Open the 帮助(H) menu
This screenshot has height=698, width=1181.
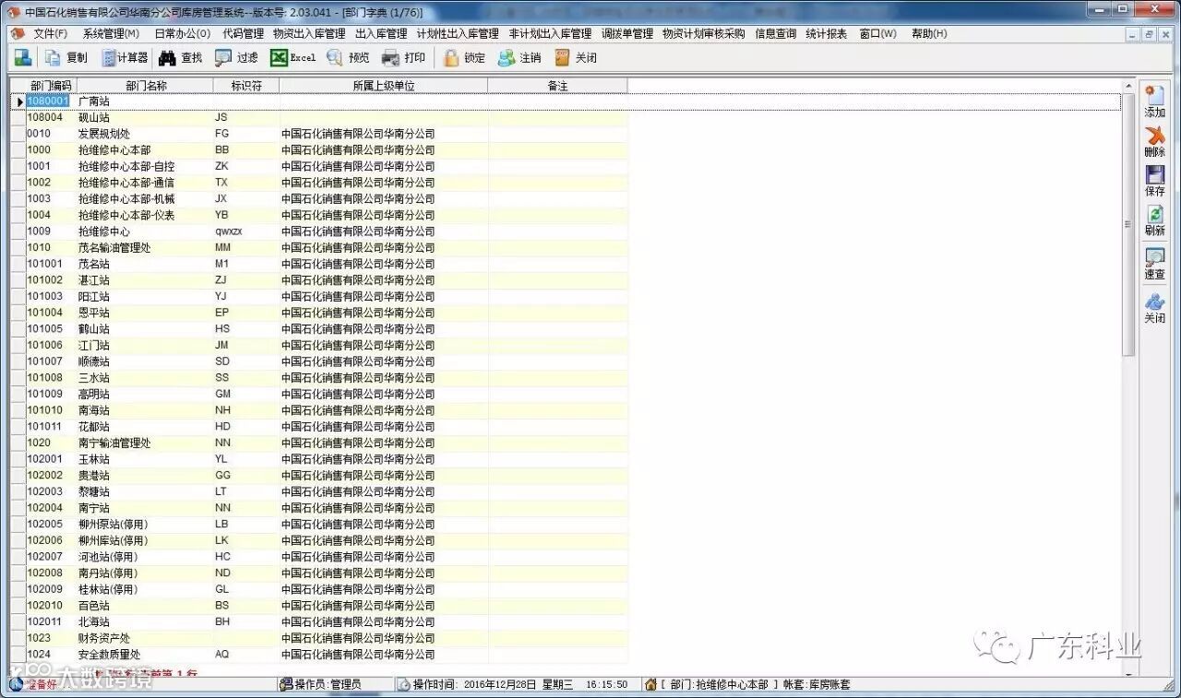[929, 33]
